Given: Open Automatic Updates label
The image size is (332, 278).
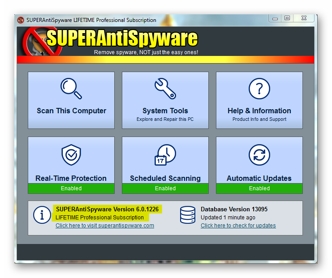Looking at the screenshot, I should [x=259, y=178].
